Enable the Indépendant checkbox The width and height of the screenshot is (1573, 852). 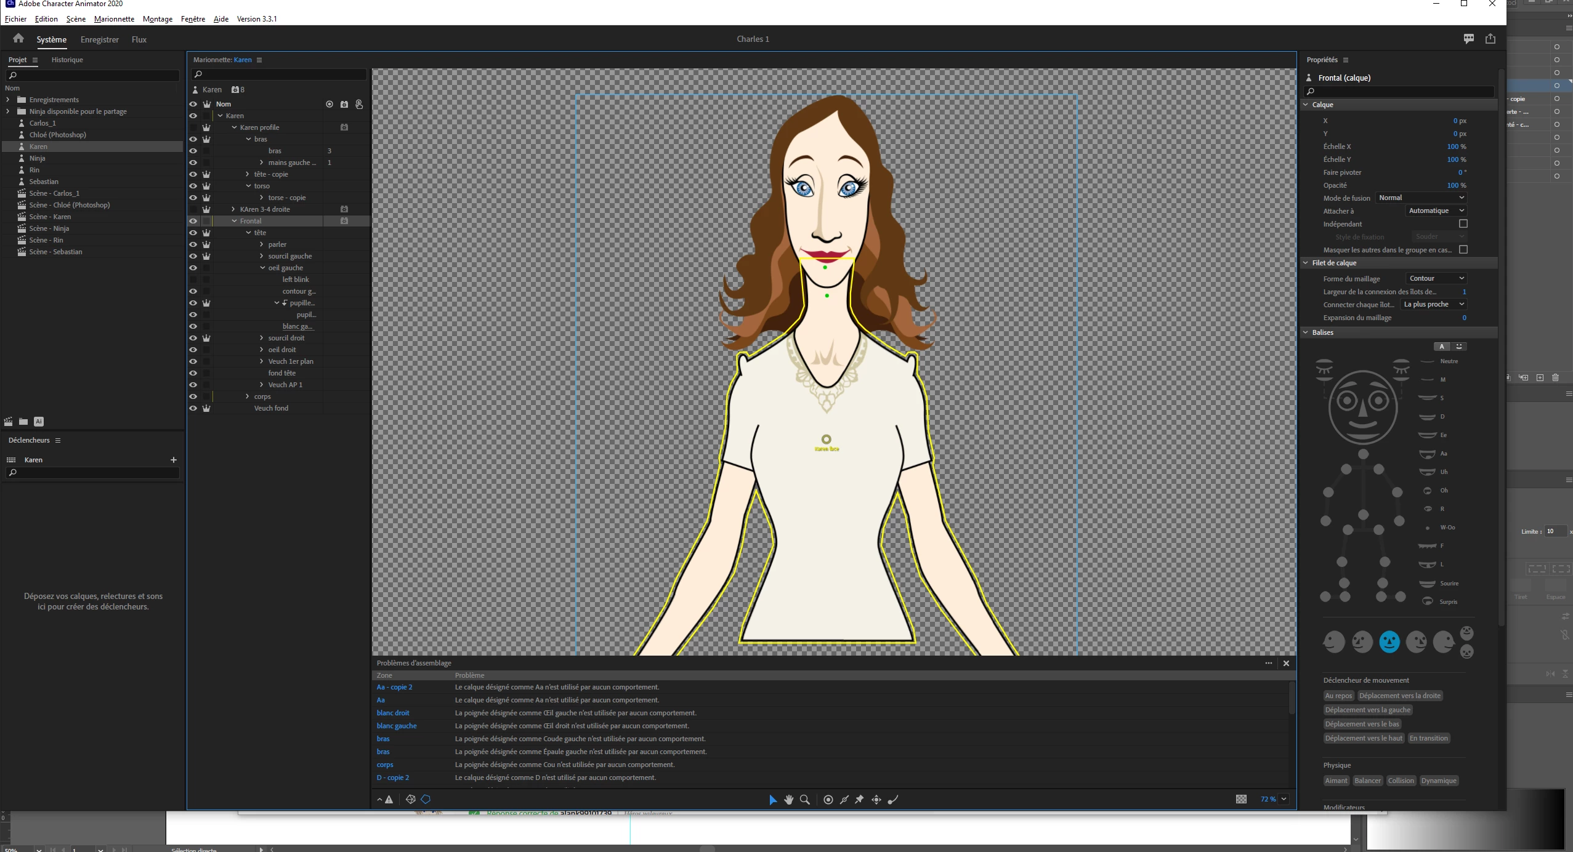click(x=1463, y=223)
